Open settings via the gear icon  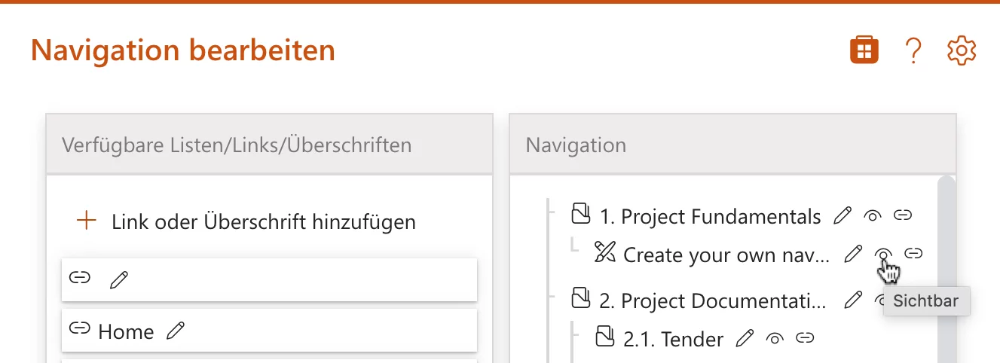pyautogui.click(x=962, y=50)
